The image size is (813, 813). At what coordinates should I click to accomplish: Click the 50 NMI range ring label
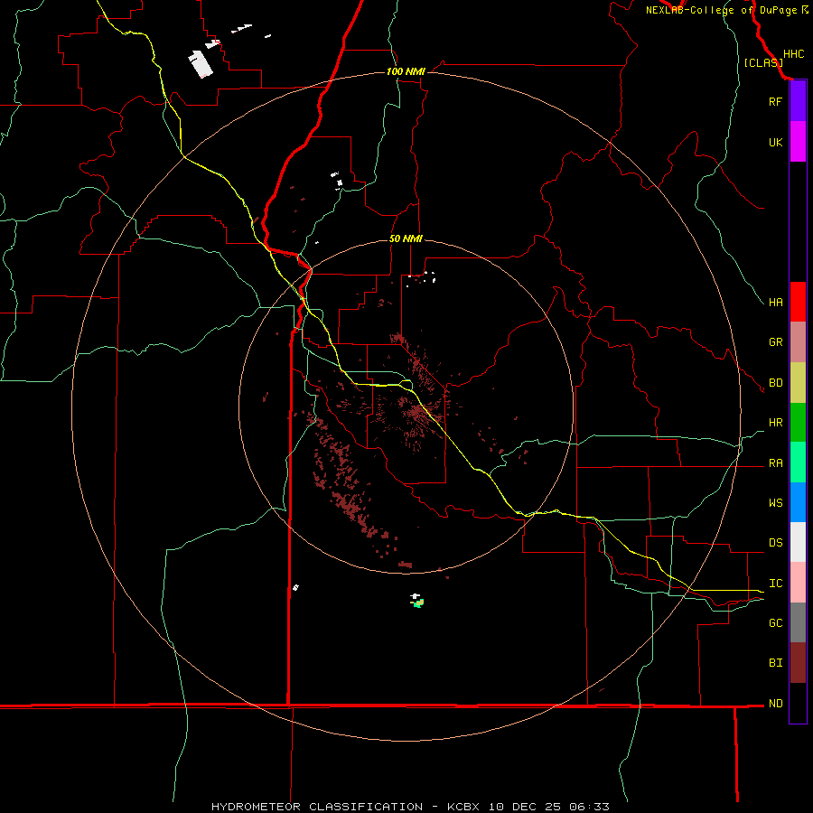click(406, 238)
